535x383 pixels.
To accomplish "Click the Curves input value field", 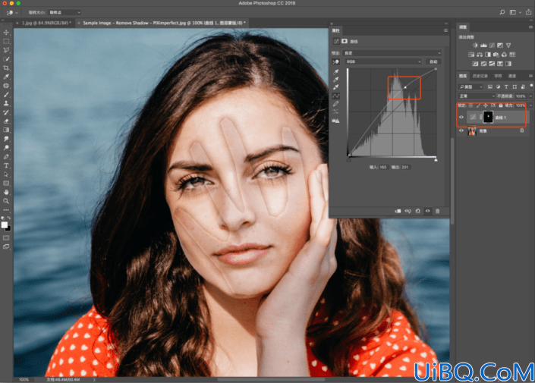I will coord(384,167).
